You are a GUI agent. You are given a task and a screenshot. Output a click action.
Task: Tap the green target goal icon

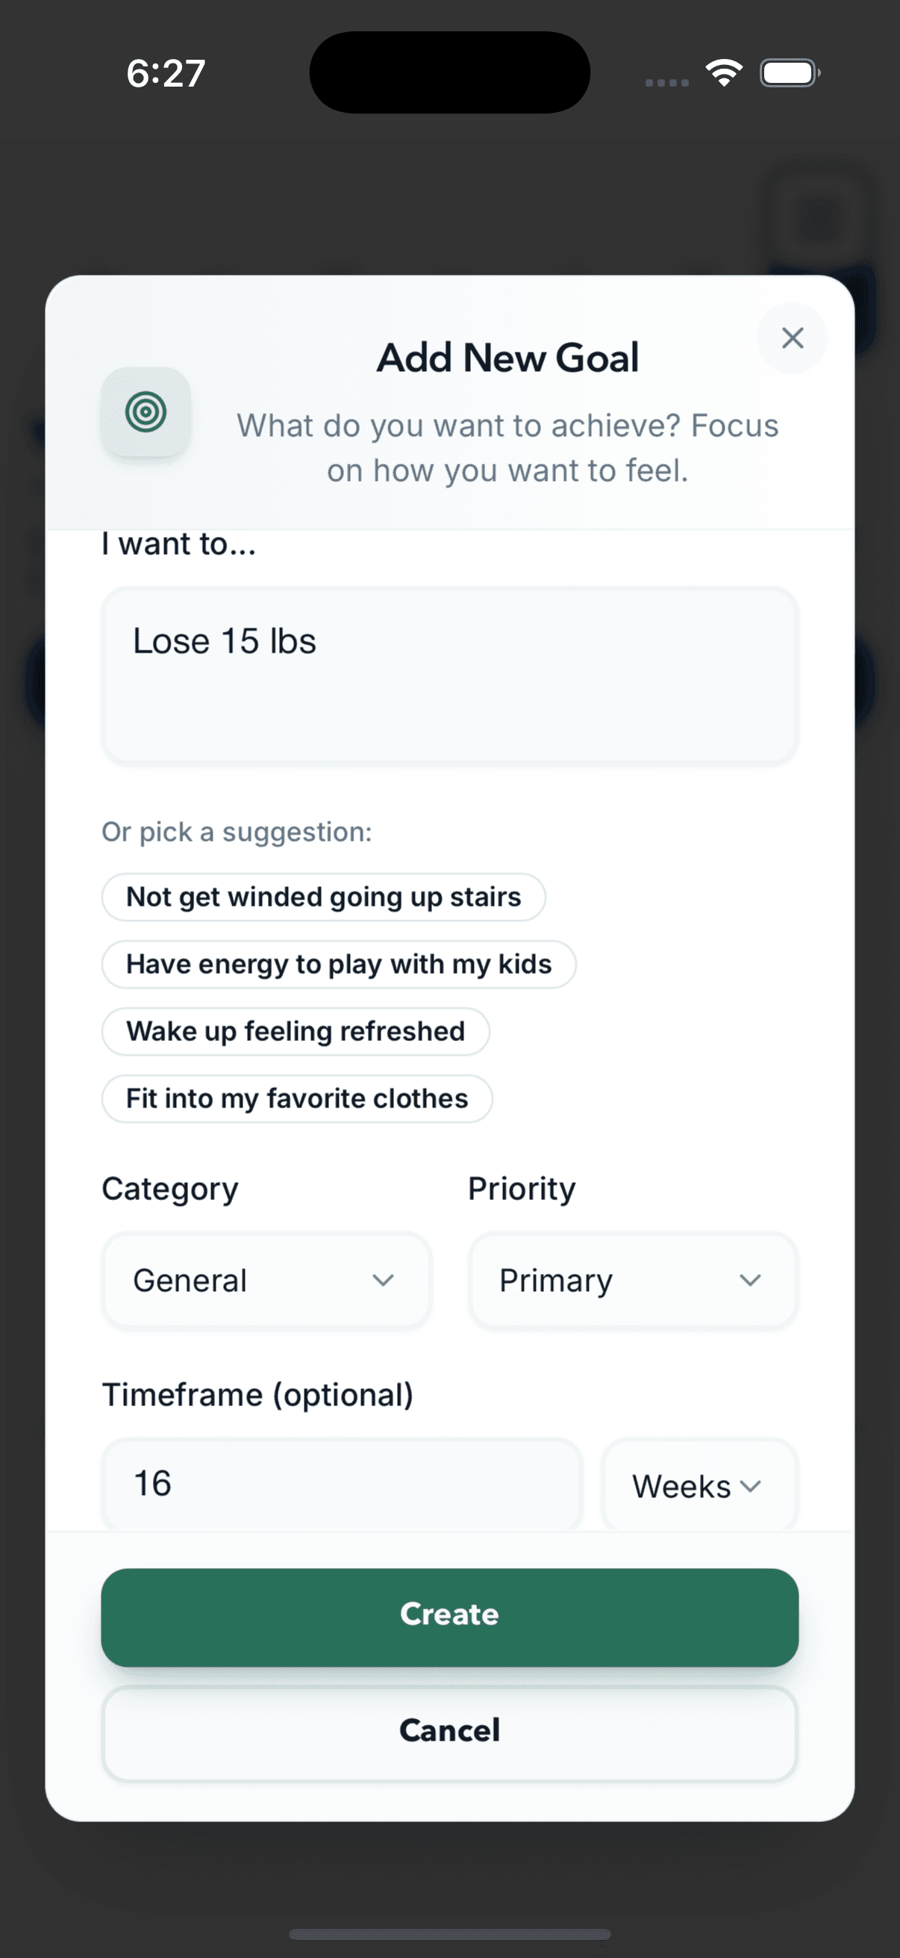click(146, 412)
